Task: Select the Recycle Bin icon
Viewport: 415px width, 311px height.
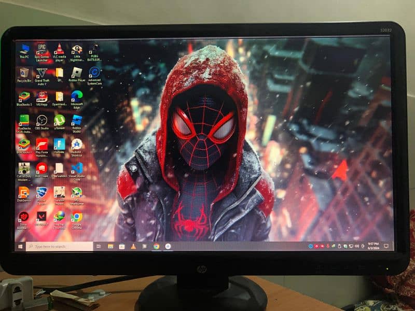Action: [24, 73]
